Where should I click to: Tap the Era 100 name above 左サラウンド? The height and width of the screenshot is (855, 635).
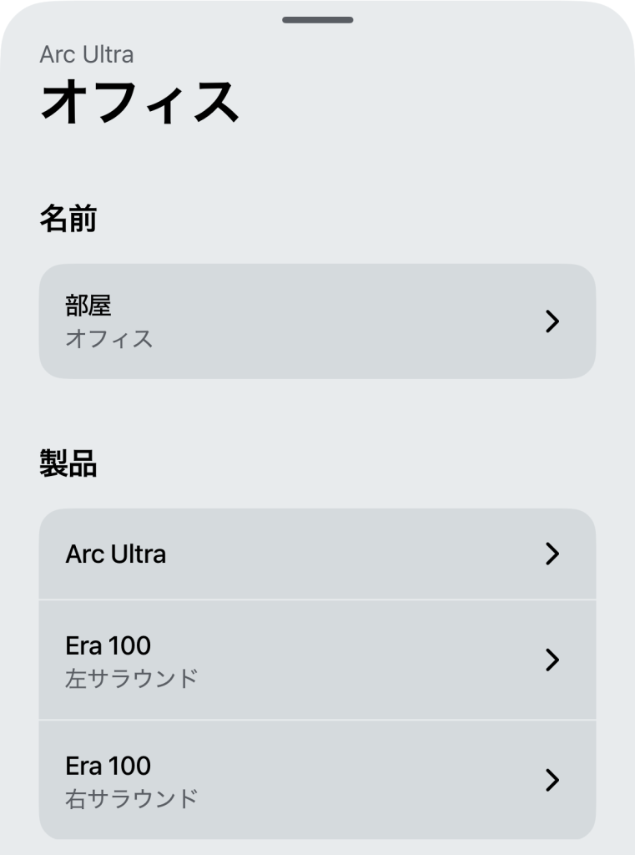coord(108,645)
